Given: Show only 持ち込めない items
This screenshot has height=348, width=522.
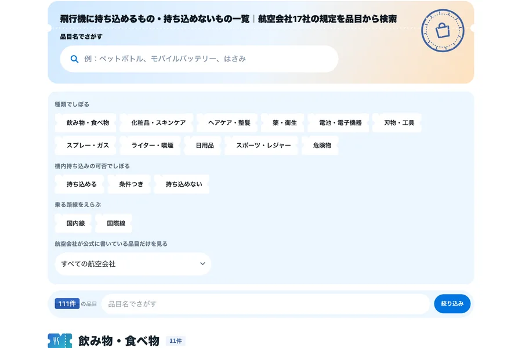Looking at the screenshot, I should point(182,184).
